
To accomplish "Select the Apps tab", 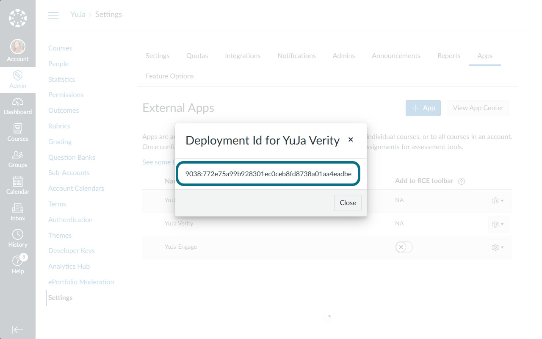I will 485,56.
